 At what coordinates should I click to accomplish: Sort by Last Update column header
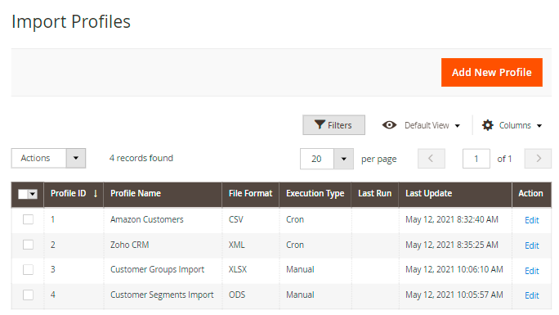(x=428, y=193)
